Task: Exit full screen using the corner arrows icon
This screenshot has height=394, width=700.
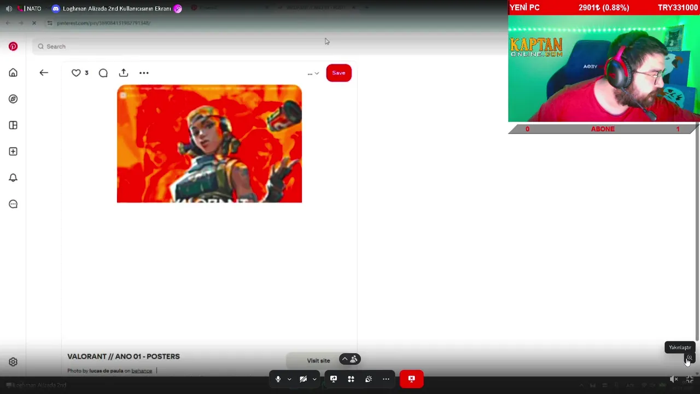Action: click(690, 379)
